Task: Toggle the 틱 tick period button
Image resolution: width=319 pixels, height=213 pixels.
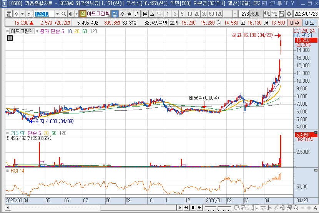Action: point(159,14)
